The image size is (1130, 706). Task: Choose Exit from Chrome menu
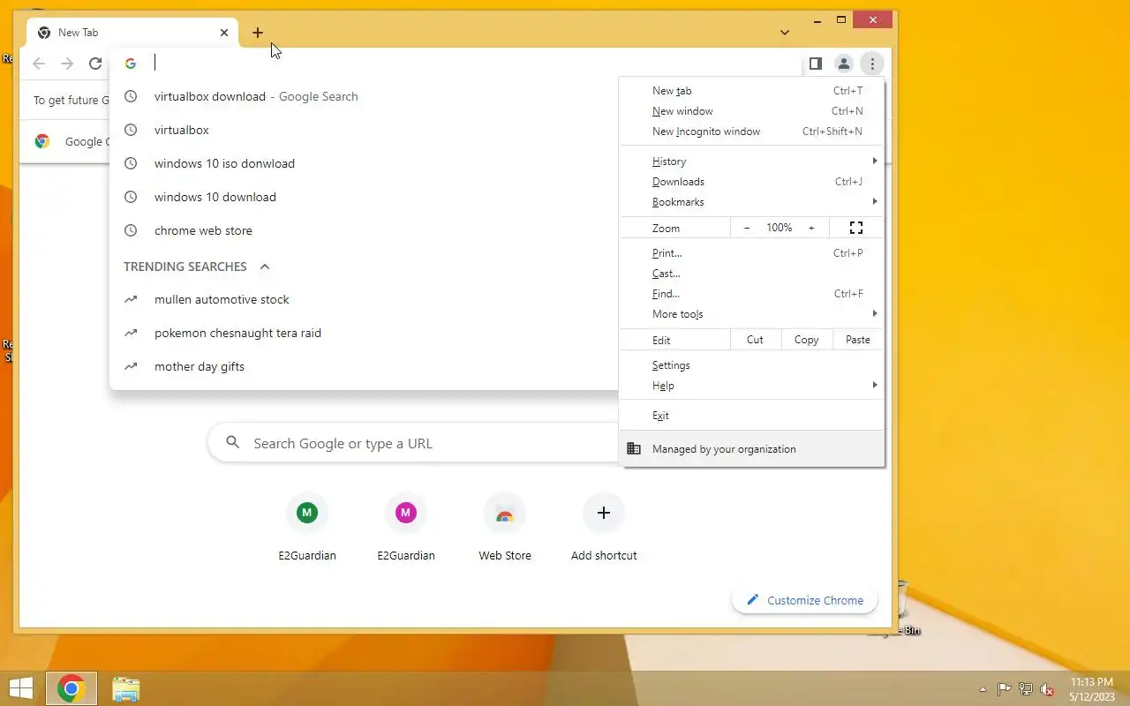[x=751, y=416]
